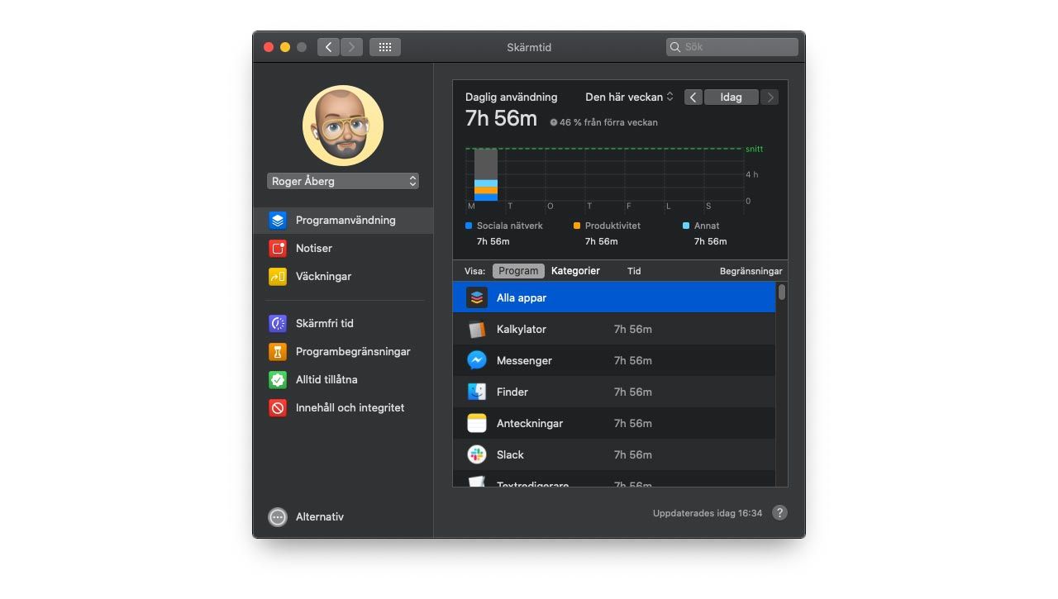Switch view to Program segment
1058x599 pixels.
click(518, 271)
